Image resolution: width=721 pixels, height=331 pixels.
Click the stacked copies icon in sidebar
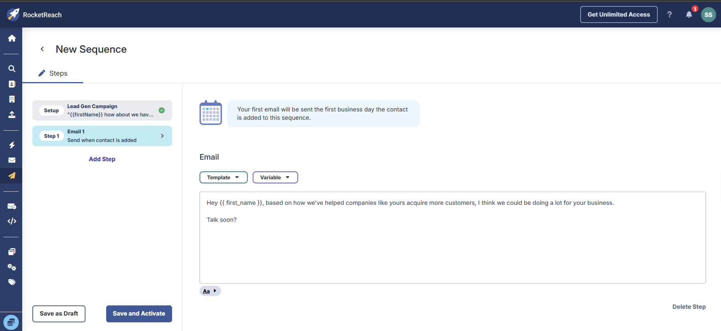(x=12, y=252)
